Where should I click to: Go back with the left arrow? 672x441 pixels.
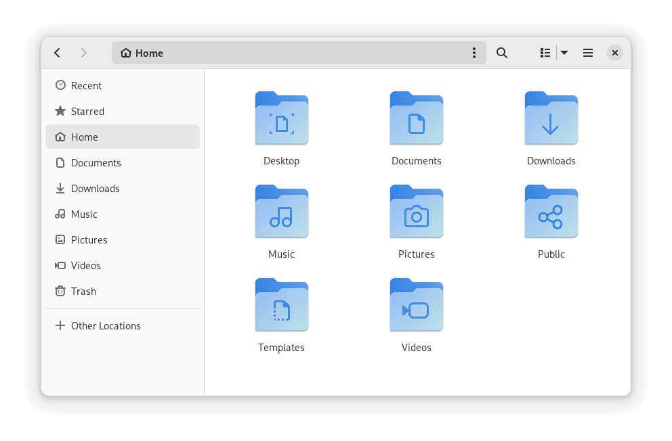tap(58, 53)
